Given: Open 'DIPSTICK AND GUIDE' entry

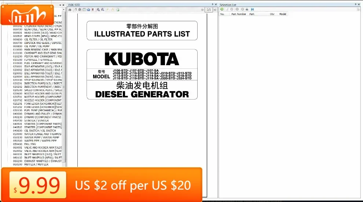Looking at the screenshot, I should (37, 43).
